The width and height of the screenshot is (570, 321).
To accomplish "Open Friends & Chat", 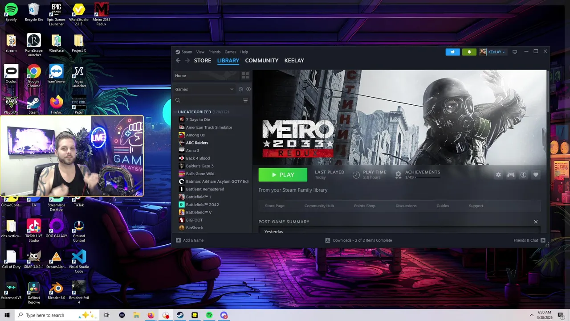I will (529, 240).
